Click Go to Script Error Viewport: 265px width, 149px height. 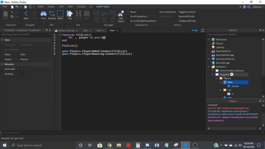pos(168,12)
